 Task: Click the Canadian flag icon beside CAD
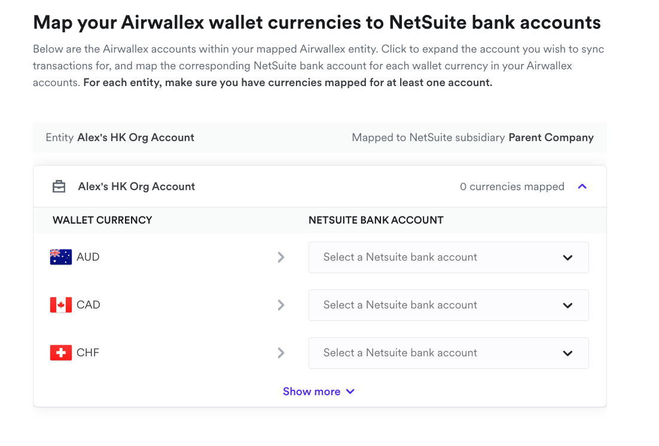pos(60,304)
